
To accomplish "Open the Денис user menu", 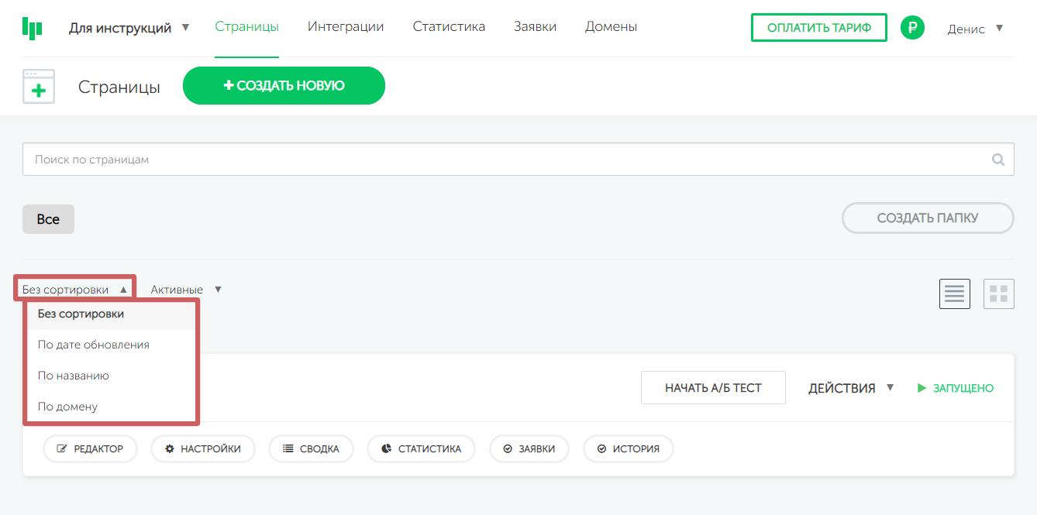I will tap(975, 29).
